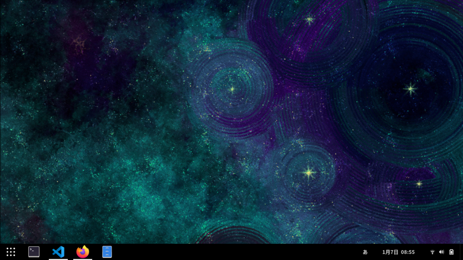Open the volume speaker icon
Screen dimensions: 463x260
click(441, 252)
